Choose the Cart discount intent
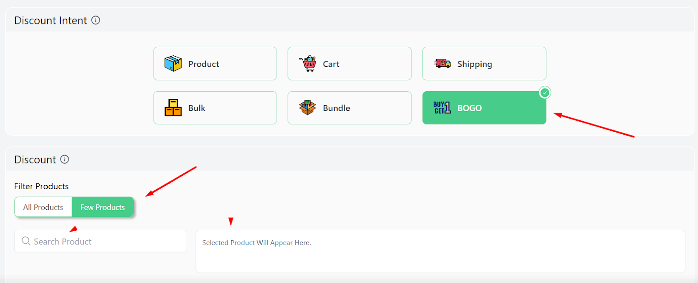 tap(349, 64)
